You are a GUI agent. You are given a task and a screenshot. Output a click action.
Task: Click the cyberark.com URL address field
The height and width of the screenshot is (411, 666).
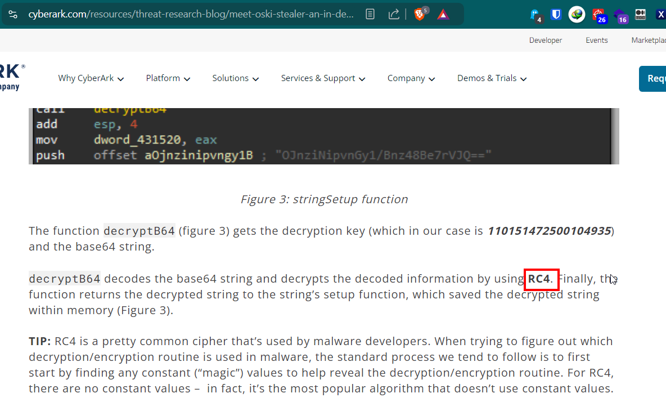(191, 15)
